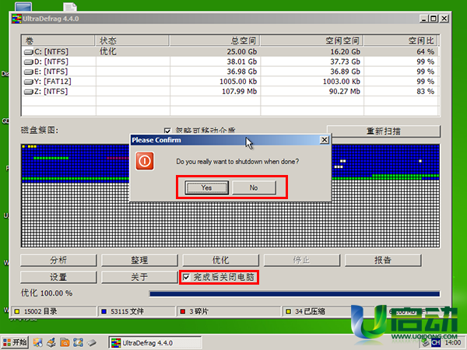Viewport: 467px width, 350px height.
Task: Click the UltraDefrag 4.4.0 taskbar button
Action: pyautogui.click(x=155, y=343)
